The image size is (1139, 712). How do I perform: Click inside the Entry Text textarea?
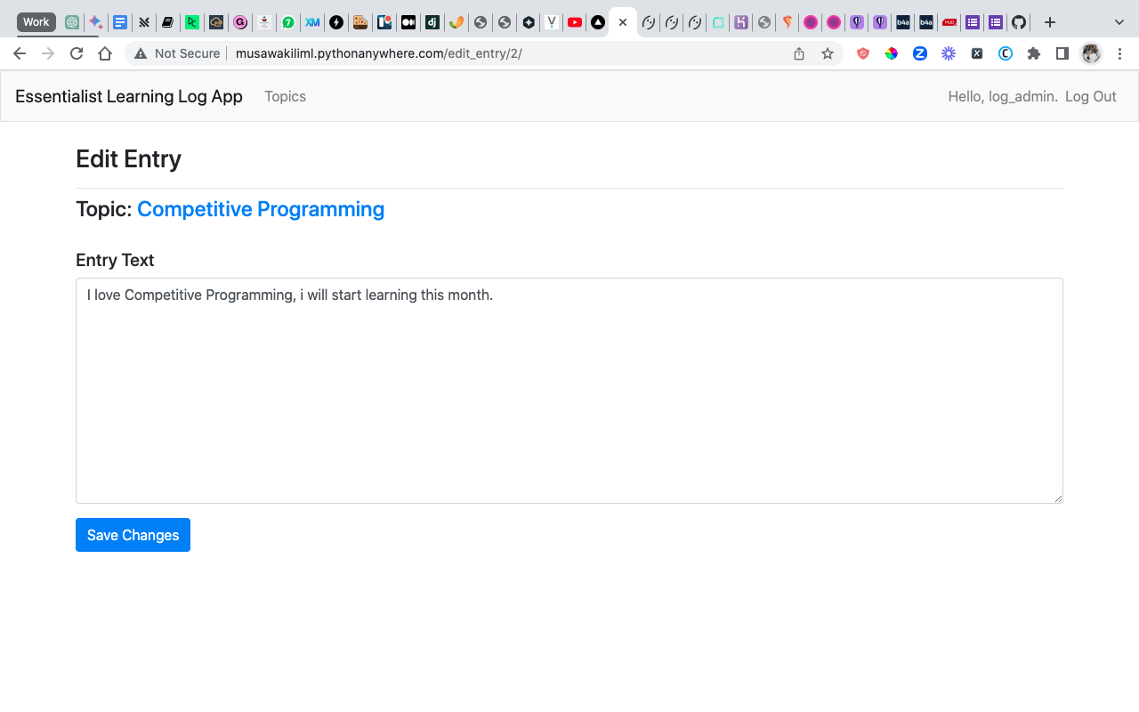click(569, 390)
